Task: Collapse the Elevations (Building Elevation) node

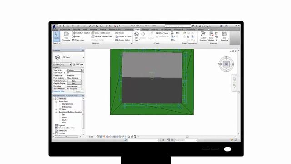Action: (56, 112)
